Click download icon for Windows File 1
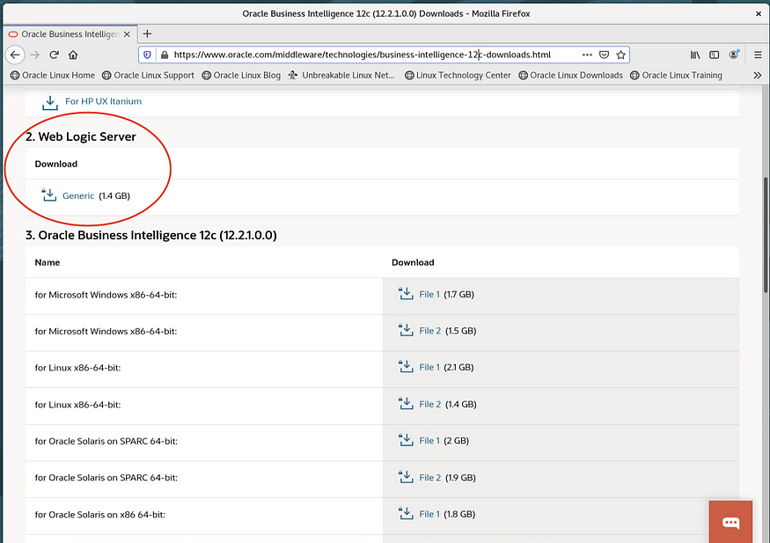Screen dimensions: 770x543 (x=406, y=294)
